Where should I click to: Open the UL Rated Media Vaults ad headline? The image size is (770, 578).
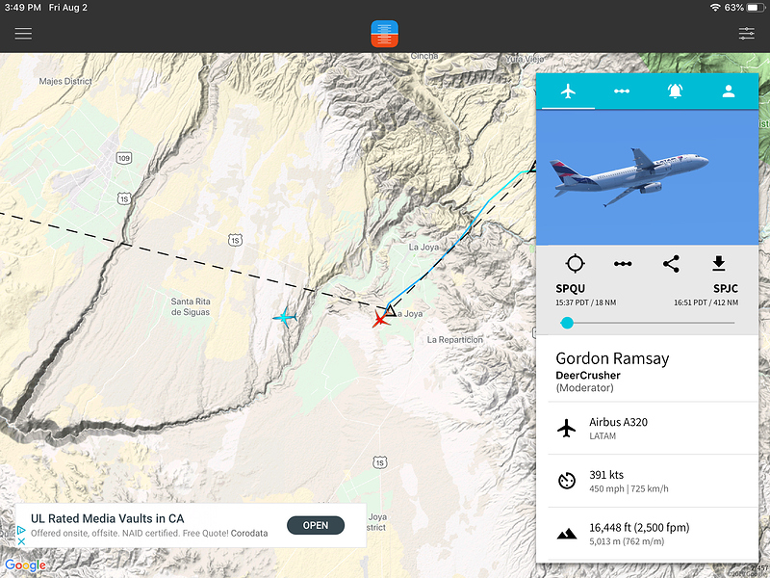coord(107,518)
